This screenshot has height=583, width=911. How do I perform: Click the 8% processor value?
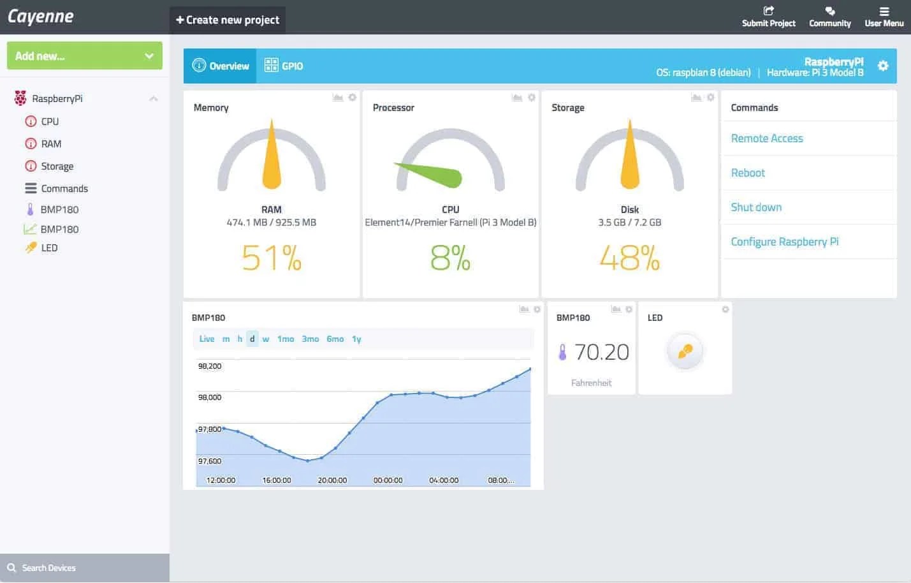(451, 258)
